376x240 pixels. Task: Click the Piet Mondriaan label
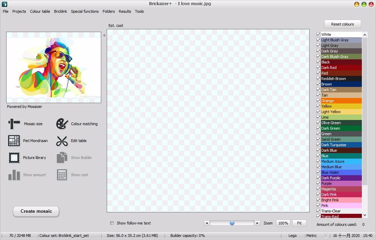coord(35,141)
